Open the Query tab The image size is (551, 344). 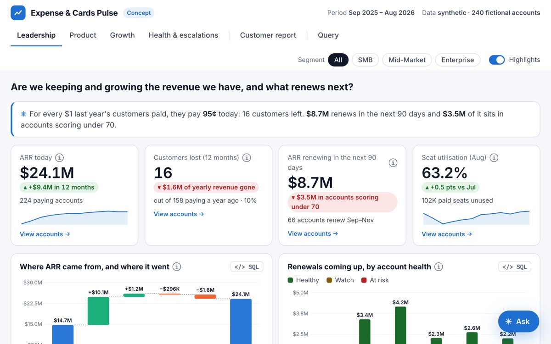[328, 35]
